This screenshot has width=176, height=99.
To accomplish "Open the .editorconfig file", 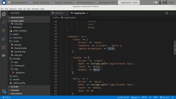I will [19, 83].
